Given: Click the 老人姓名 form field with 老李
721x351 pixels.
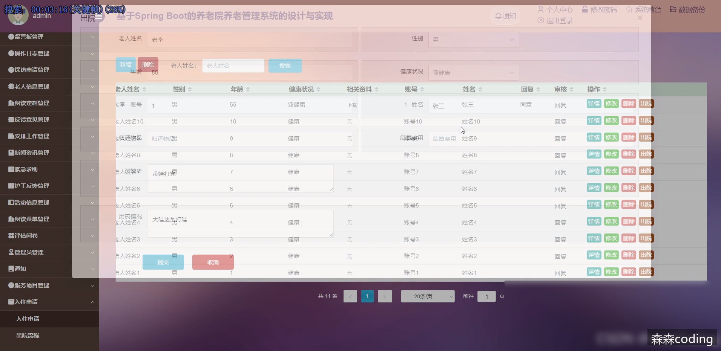Looking at the screenshot, I should point(250,40).
